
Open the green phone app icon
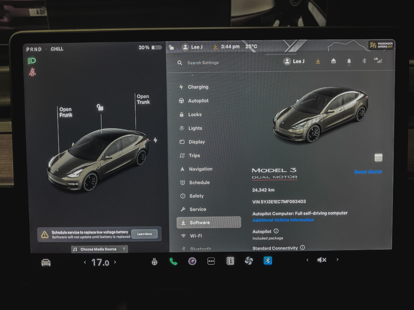(x=173, y=261)
